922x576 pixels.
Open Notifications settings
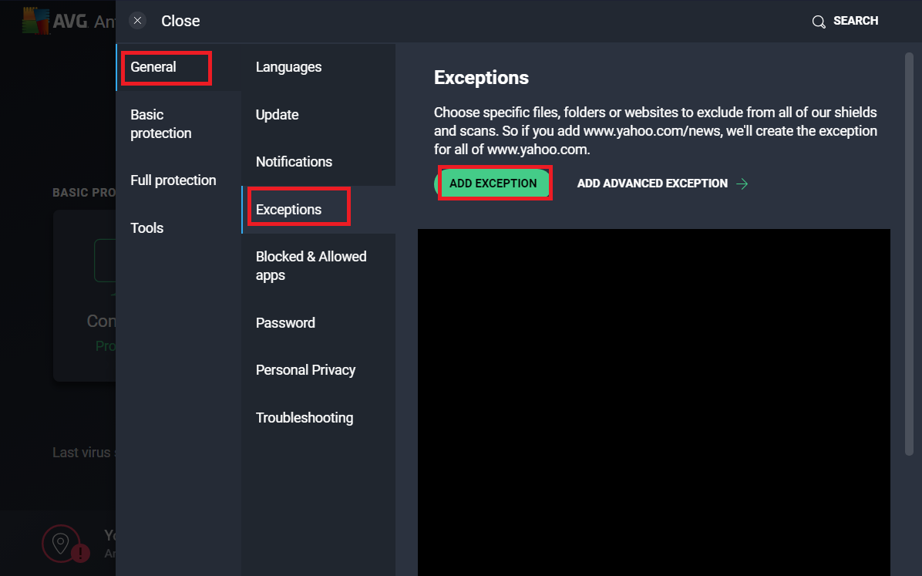294,162
